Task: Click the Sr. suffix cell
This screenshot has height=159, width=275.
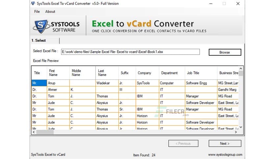Action: (127, 109)
